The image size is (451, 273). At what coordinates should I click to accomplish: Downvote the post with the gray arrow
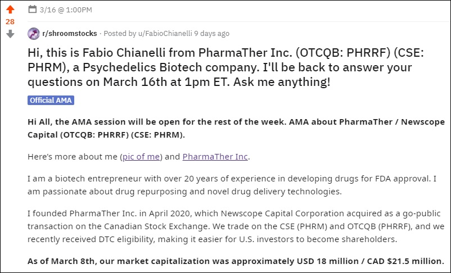(10, 34)
